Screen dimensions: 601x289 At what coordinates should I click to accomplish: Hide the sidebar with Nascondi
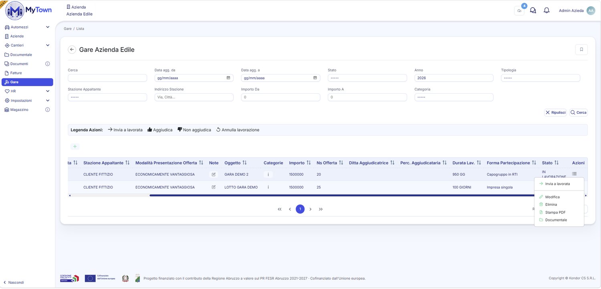(x=14, y=282)
